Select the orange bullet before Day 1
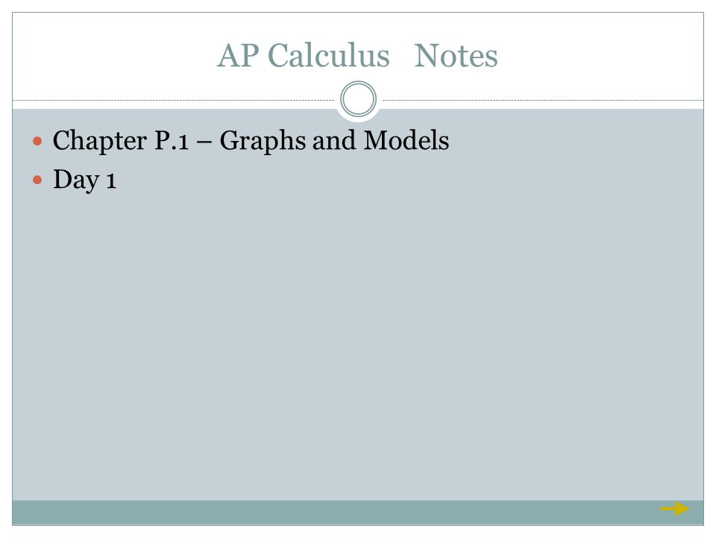This screenshot has height=537, width=716. pos(37,180)
